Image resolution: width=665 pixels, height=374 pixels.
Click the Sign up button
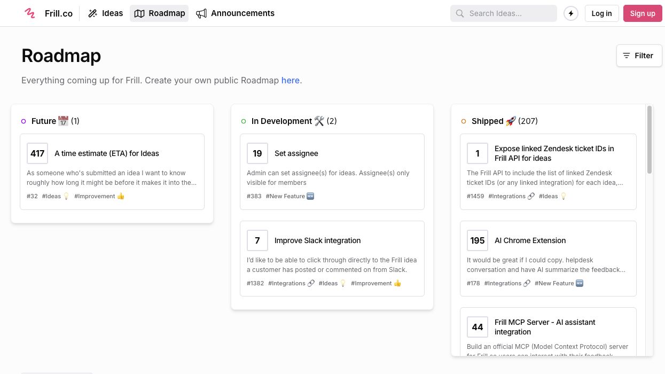[643, 13]
